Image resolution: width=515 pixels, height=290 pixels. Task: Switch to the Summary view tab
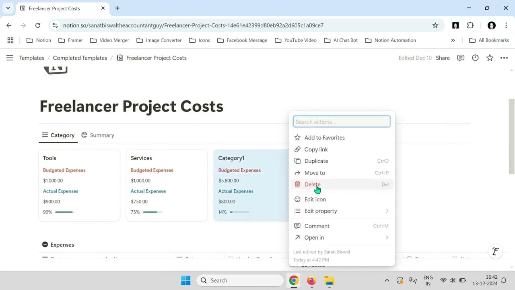(98, 135)
